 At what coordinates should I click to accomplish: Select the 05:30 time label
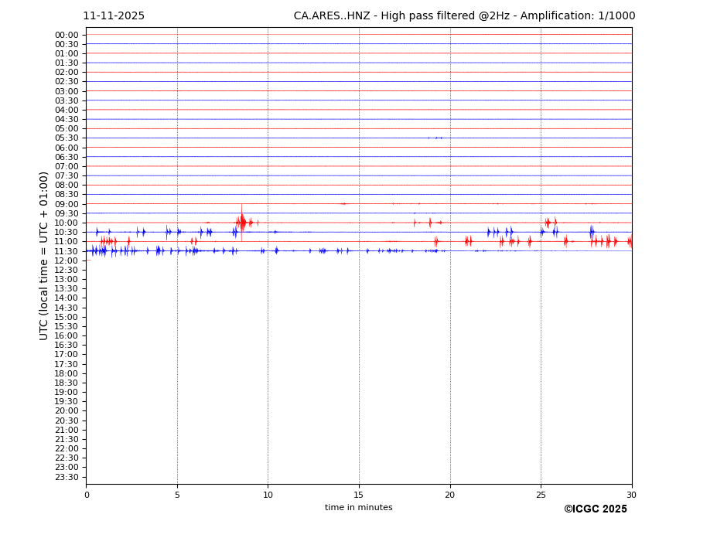(x=67, y=138)
